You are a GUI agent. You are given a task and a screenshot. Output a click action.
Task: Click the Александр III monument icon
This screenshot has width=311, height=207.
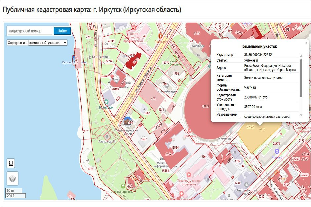click(107, 137)
